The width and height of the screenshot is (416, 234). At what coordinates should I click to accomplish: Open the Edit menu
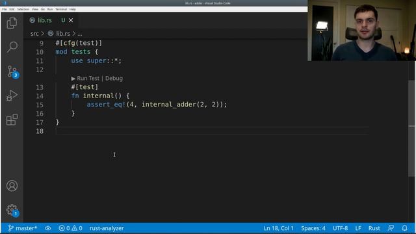coord(12,9)
